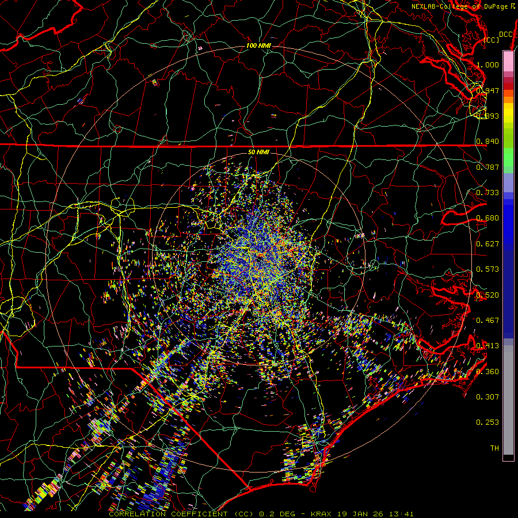Click the 0.787 scale value

(x=487, y=167)
